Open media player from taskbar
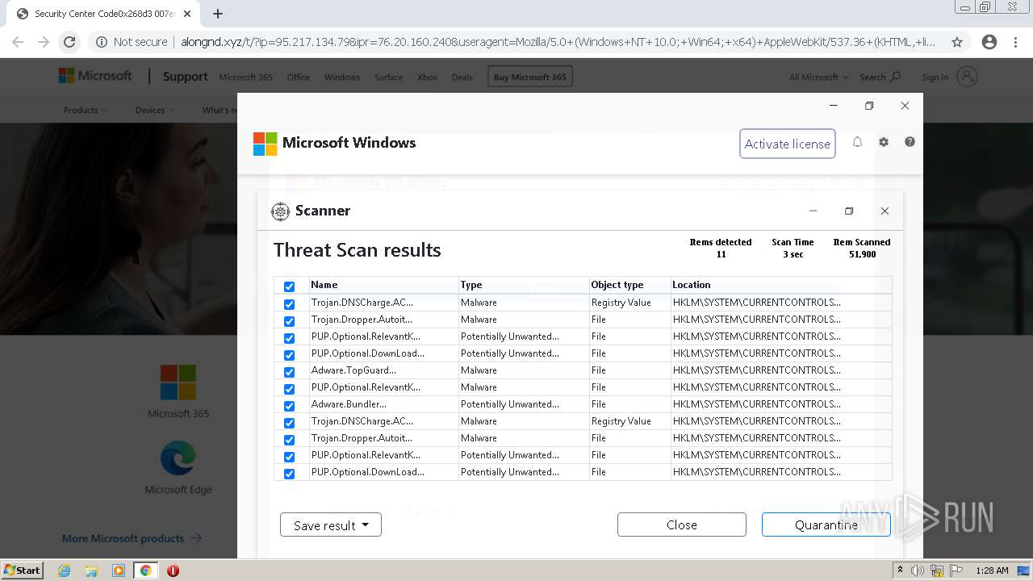 [119, 571]
